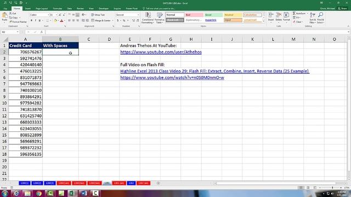Click the orientation text angle icon
This screenshot has width=351, height=197.
click(x=83, y=15)
